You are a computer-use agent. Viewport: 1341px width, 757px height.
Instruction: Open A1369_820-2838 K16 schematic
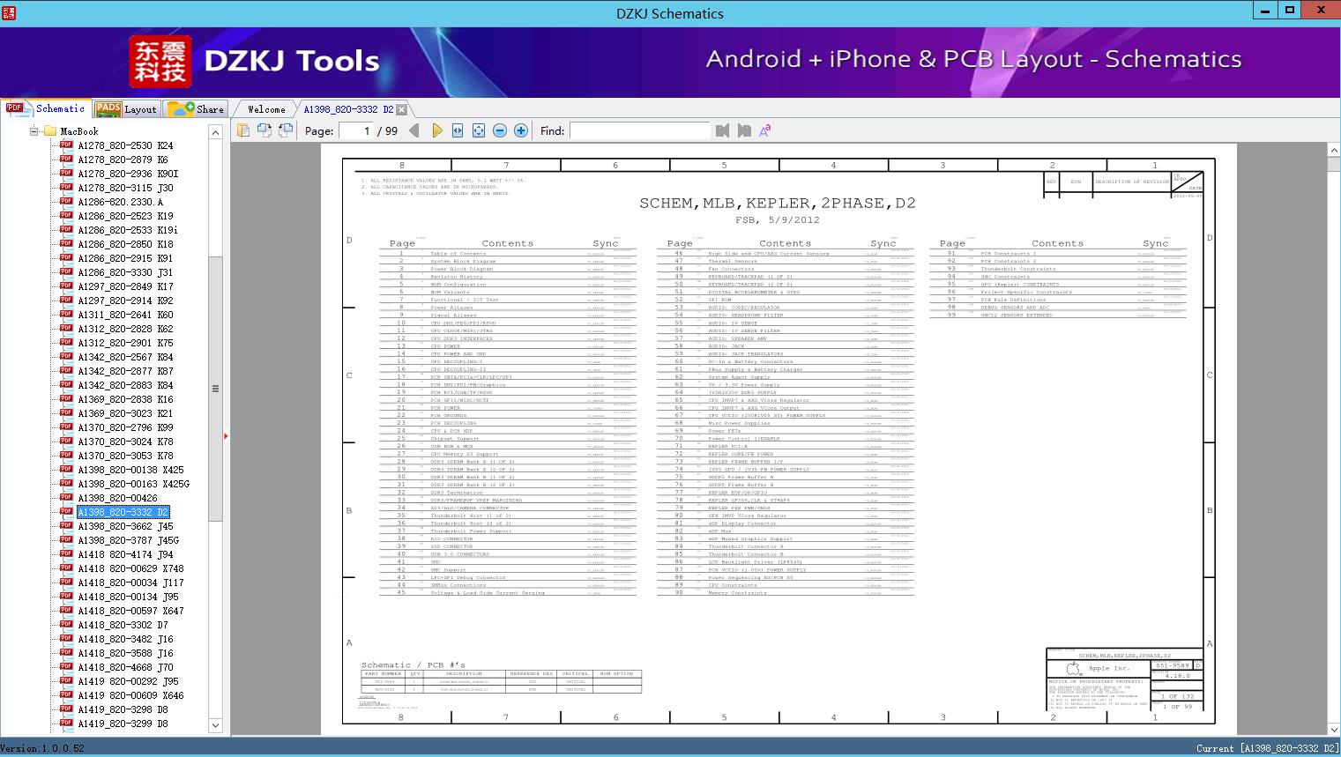125,399
